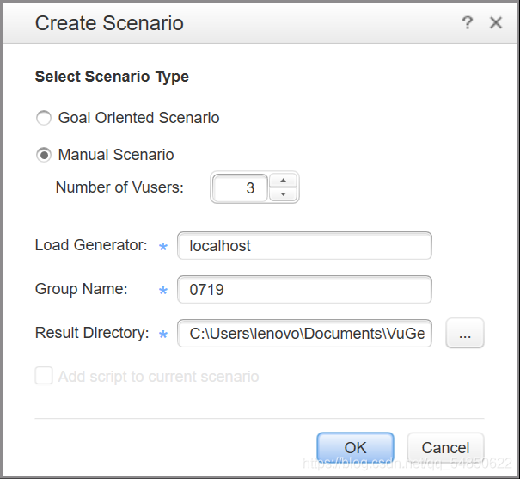Click the Result Directory required asterisk
The height and width of the screenshot is (479, 520).
click(x=163, y=335)
